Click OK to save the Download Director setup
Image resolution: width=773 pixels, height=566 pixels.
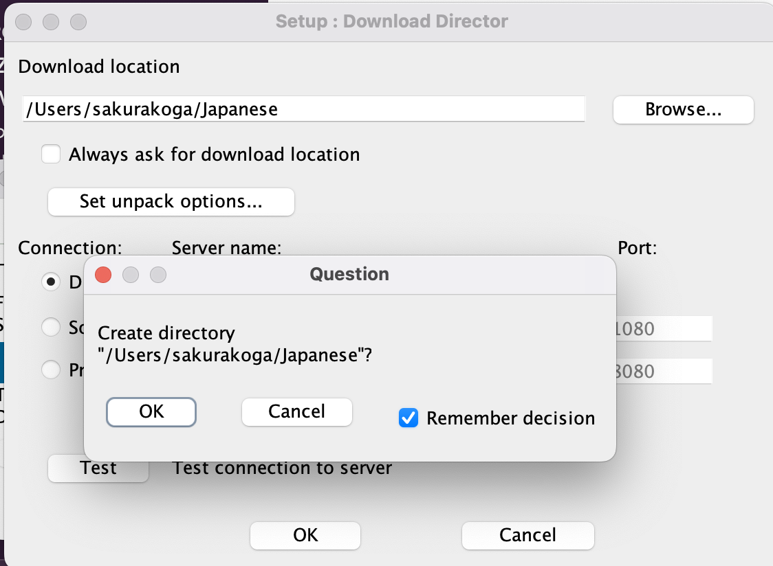(x=305, y=536)
